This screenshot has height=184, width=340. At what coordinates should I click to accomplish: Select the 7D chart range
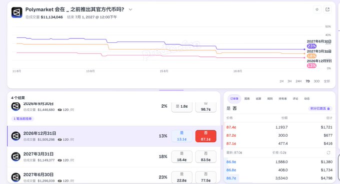(x=307, y=81)
